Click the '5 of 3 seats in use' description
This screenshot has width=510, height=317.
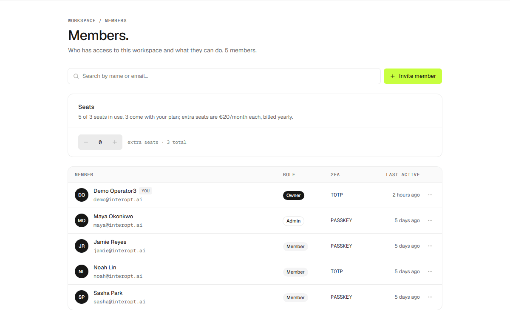tap(186, 117)
